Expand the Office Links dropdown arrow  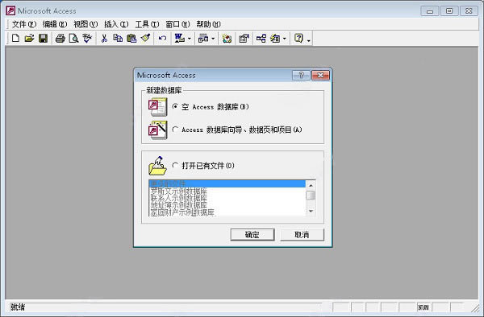point(190,39)
